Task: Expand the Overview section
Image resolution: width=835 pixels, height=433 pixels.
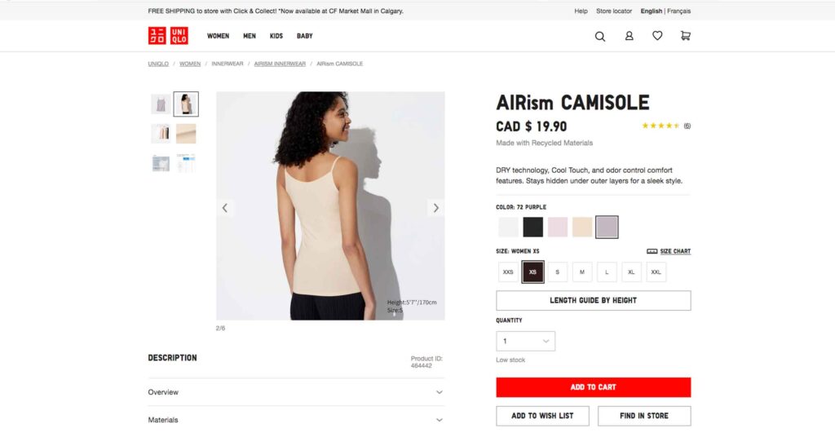Action: tap(296, 392)
